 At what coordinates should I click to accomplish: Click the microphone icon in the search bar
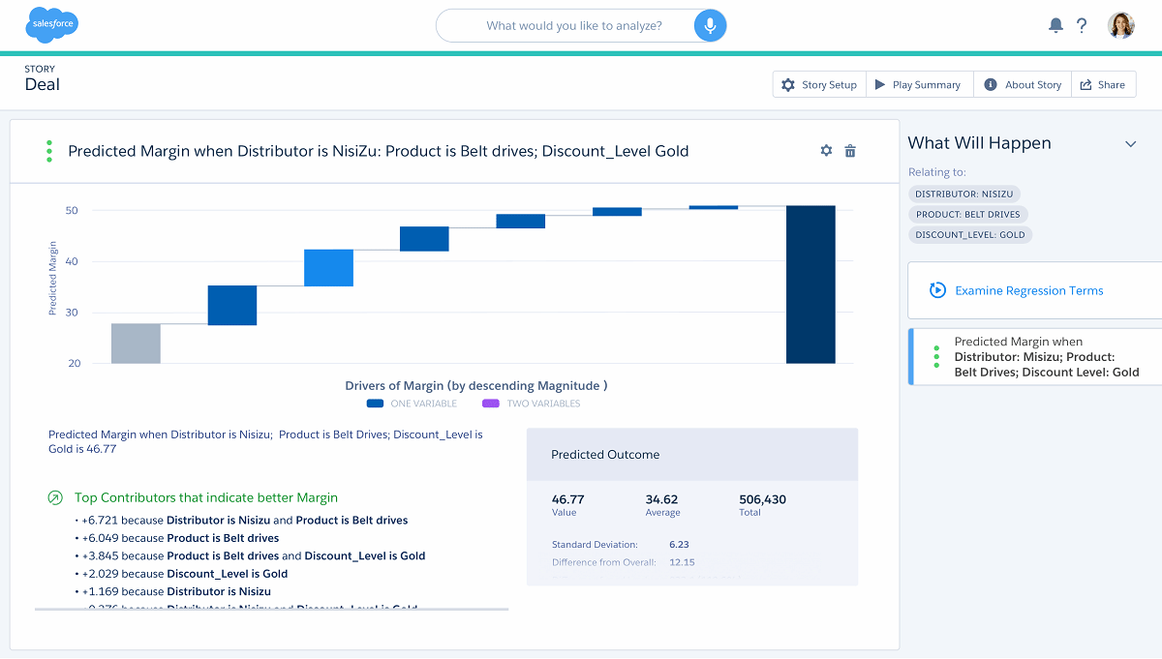(709, 25)
